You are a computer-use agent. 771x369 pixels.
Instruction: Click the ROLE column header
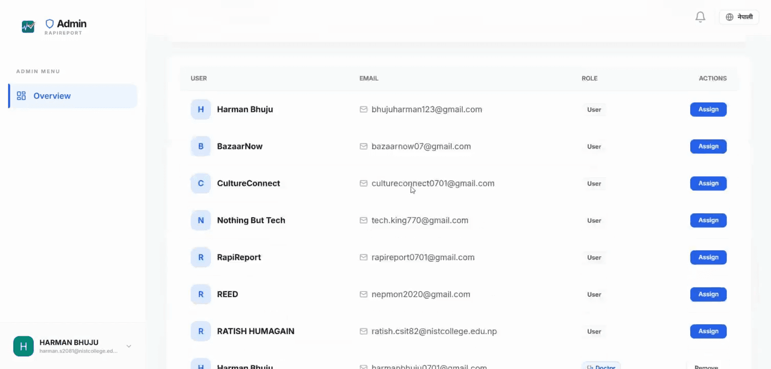[x=589, y=78]
